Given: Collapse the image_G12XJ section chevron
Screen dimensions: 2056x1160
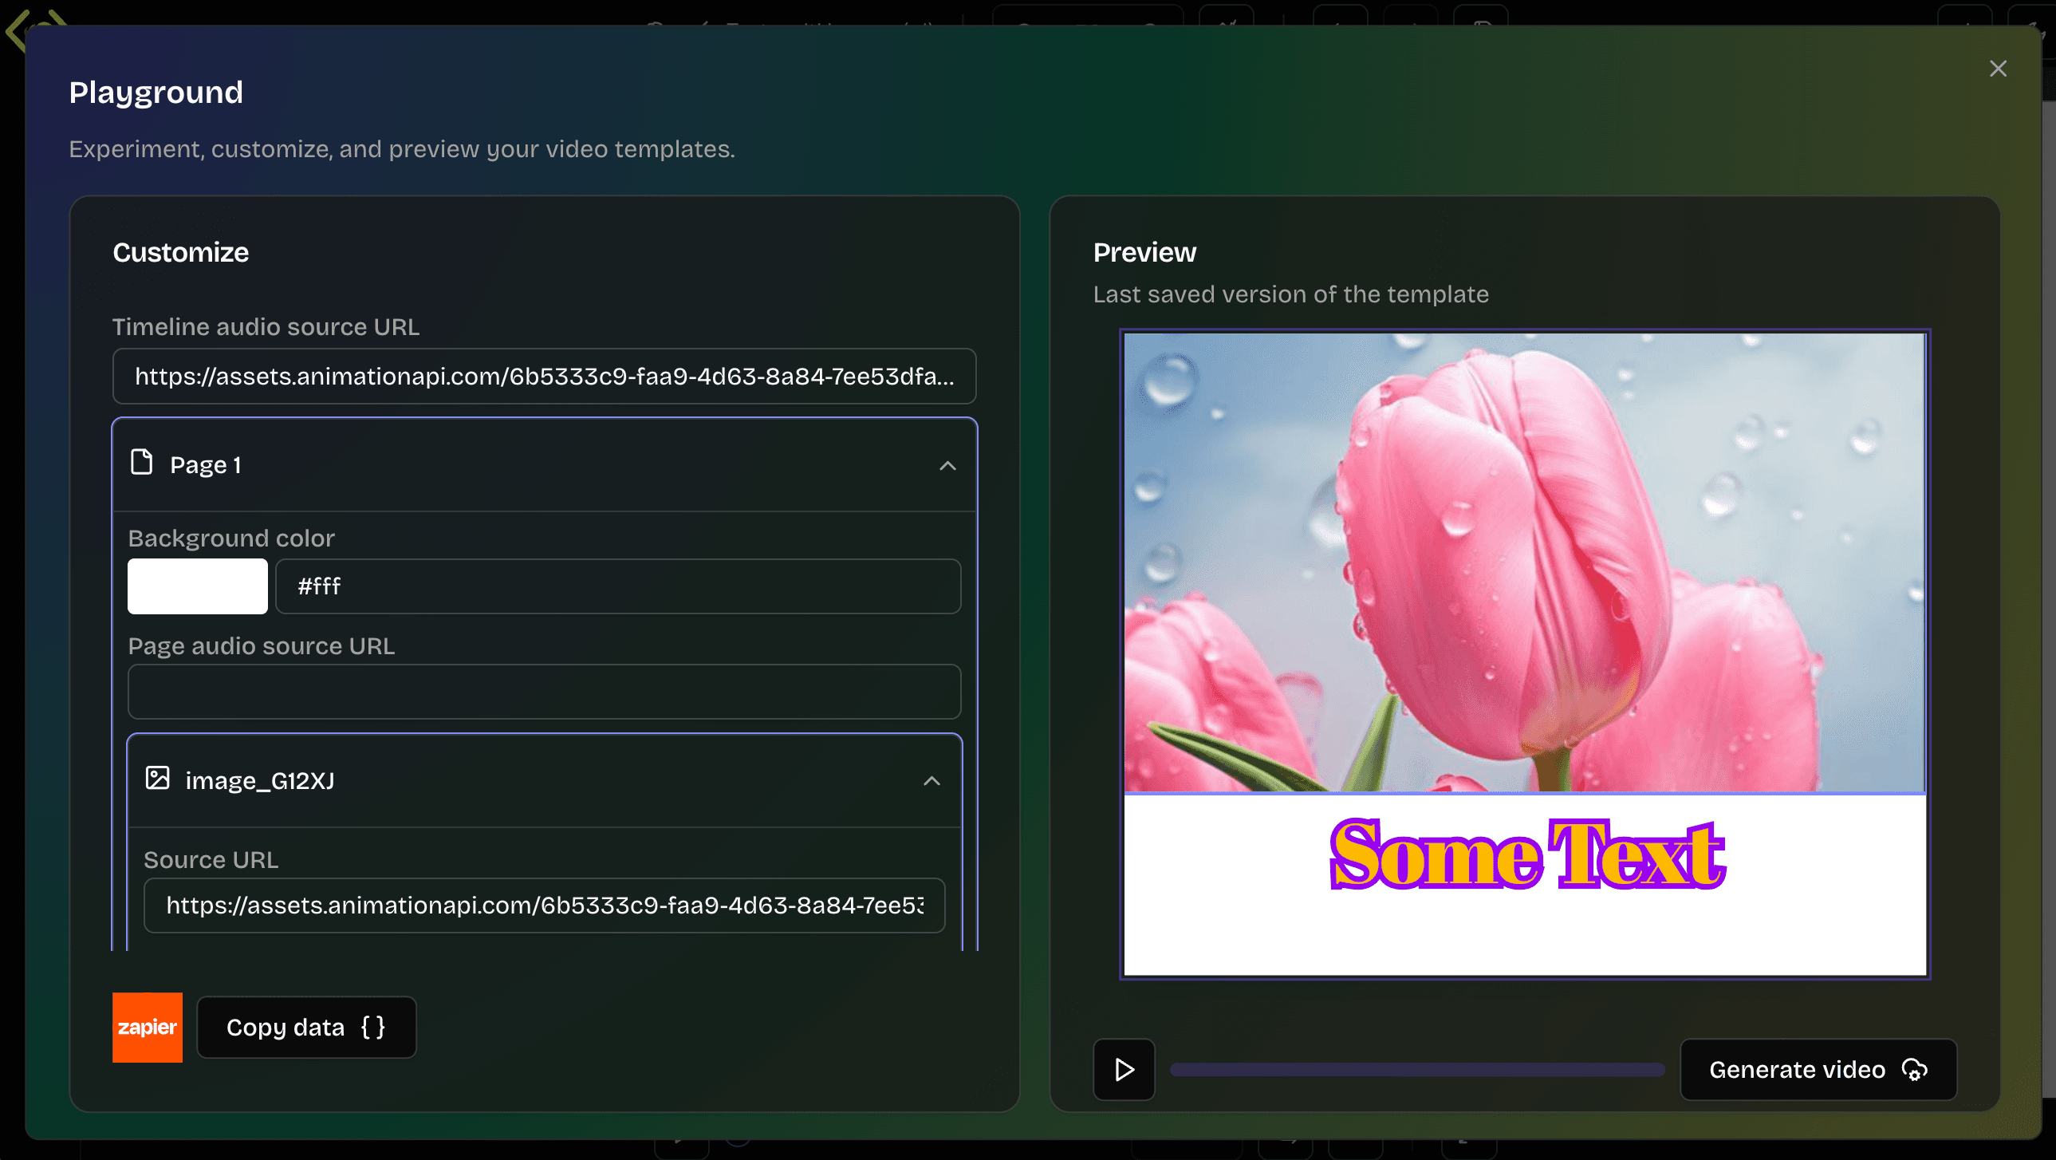Looking at the screenshot, I should pos(931,781).
